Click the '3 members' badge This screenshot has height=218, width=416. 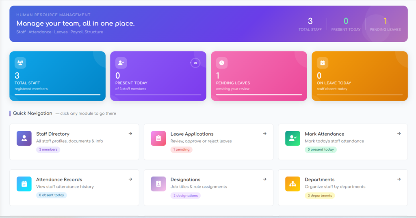48,149
